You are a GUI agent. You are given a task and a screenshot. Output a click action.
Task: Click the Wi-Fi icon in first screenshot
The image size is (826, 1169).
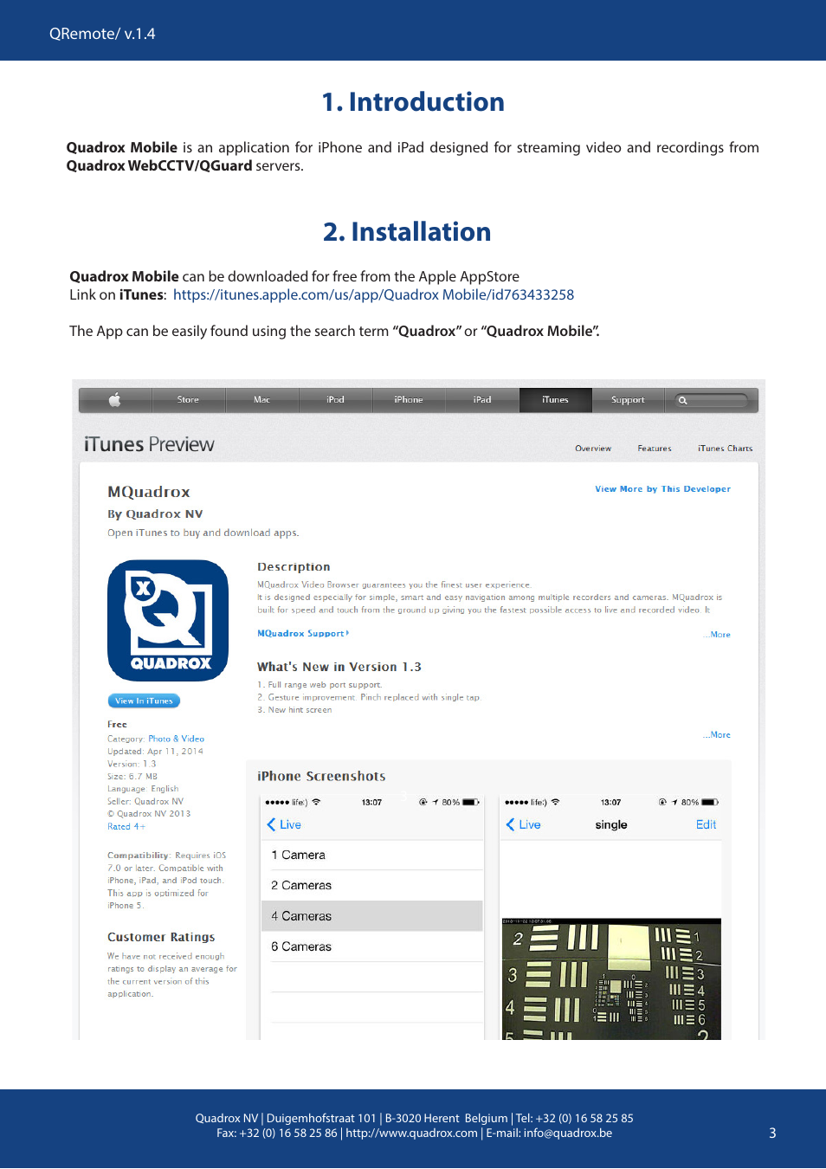[x=316, y=802]
